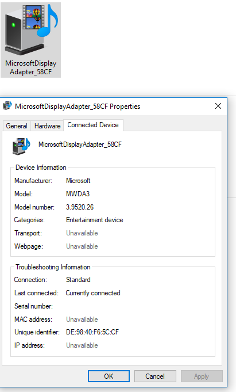Dismiss dialog using Cancel button

click(x=155, y=376)
